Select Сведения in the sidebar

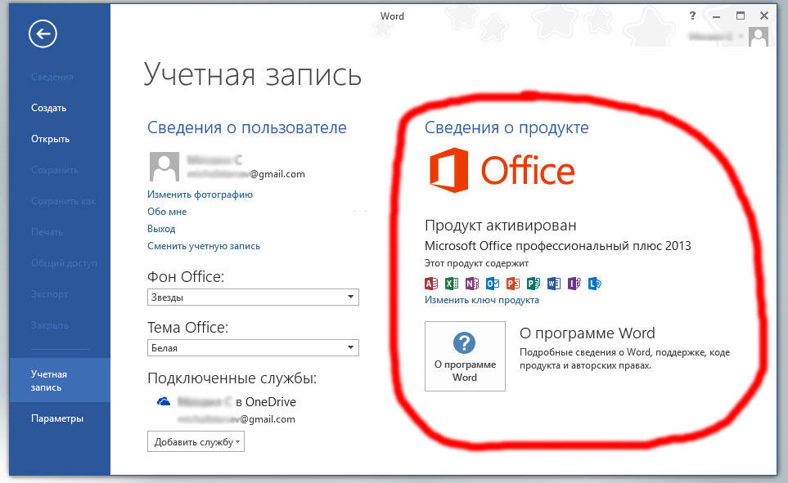click(x=52, y=77)
